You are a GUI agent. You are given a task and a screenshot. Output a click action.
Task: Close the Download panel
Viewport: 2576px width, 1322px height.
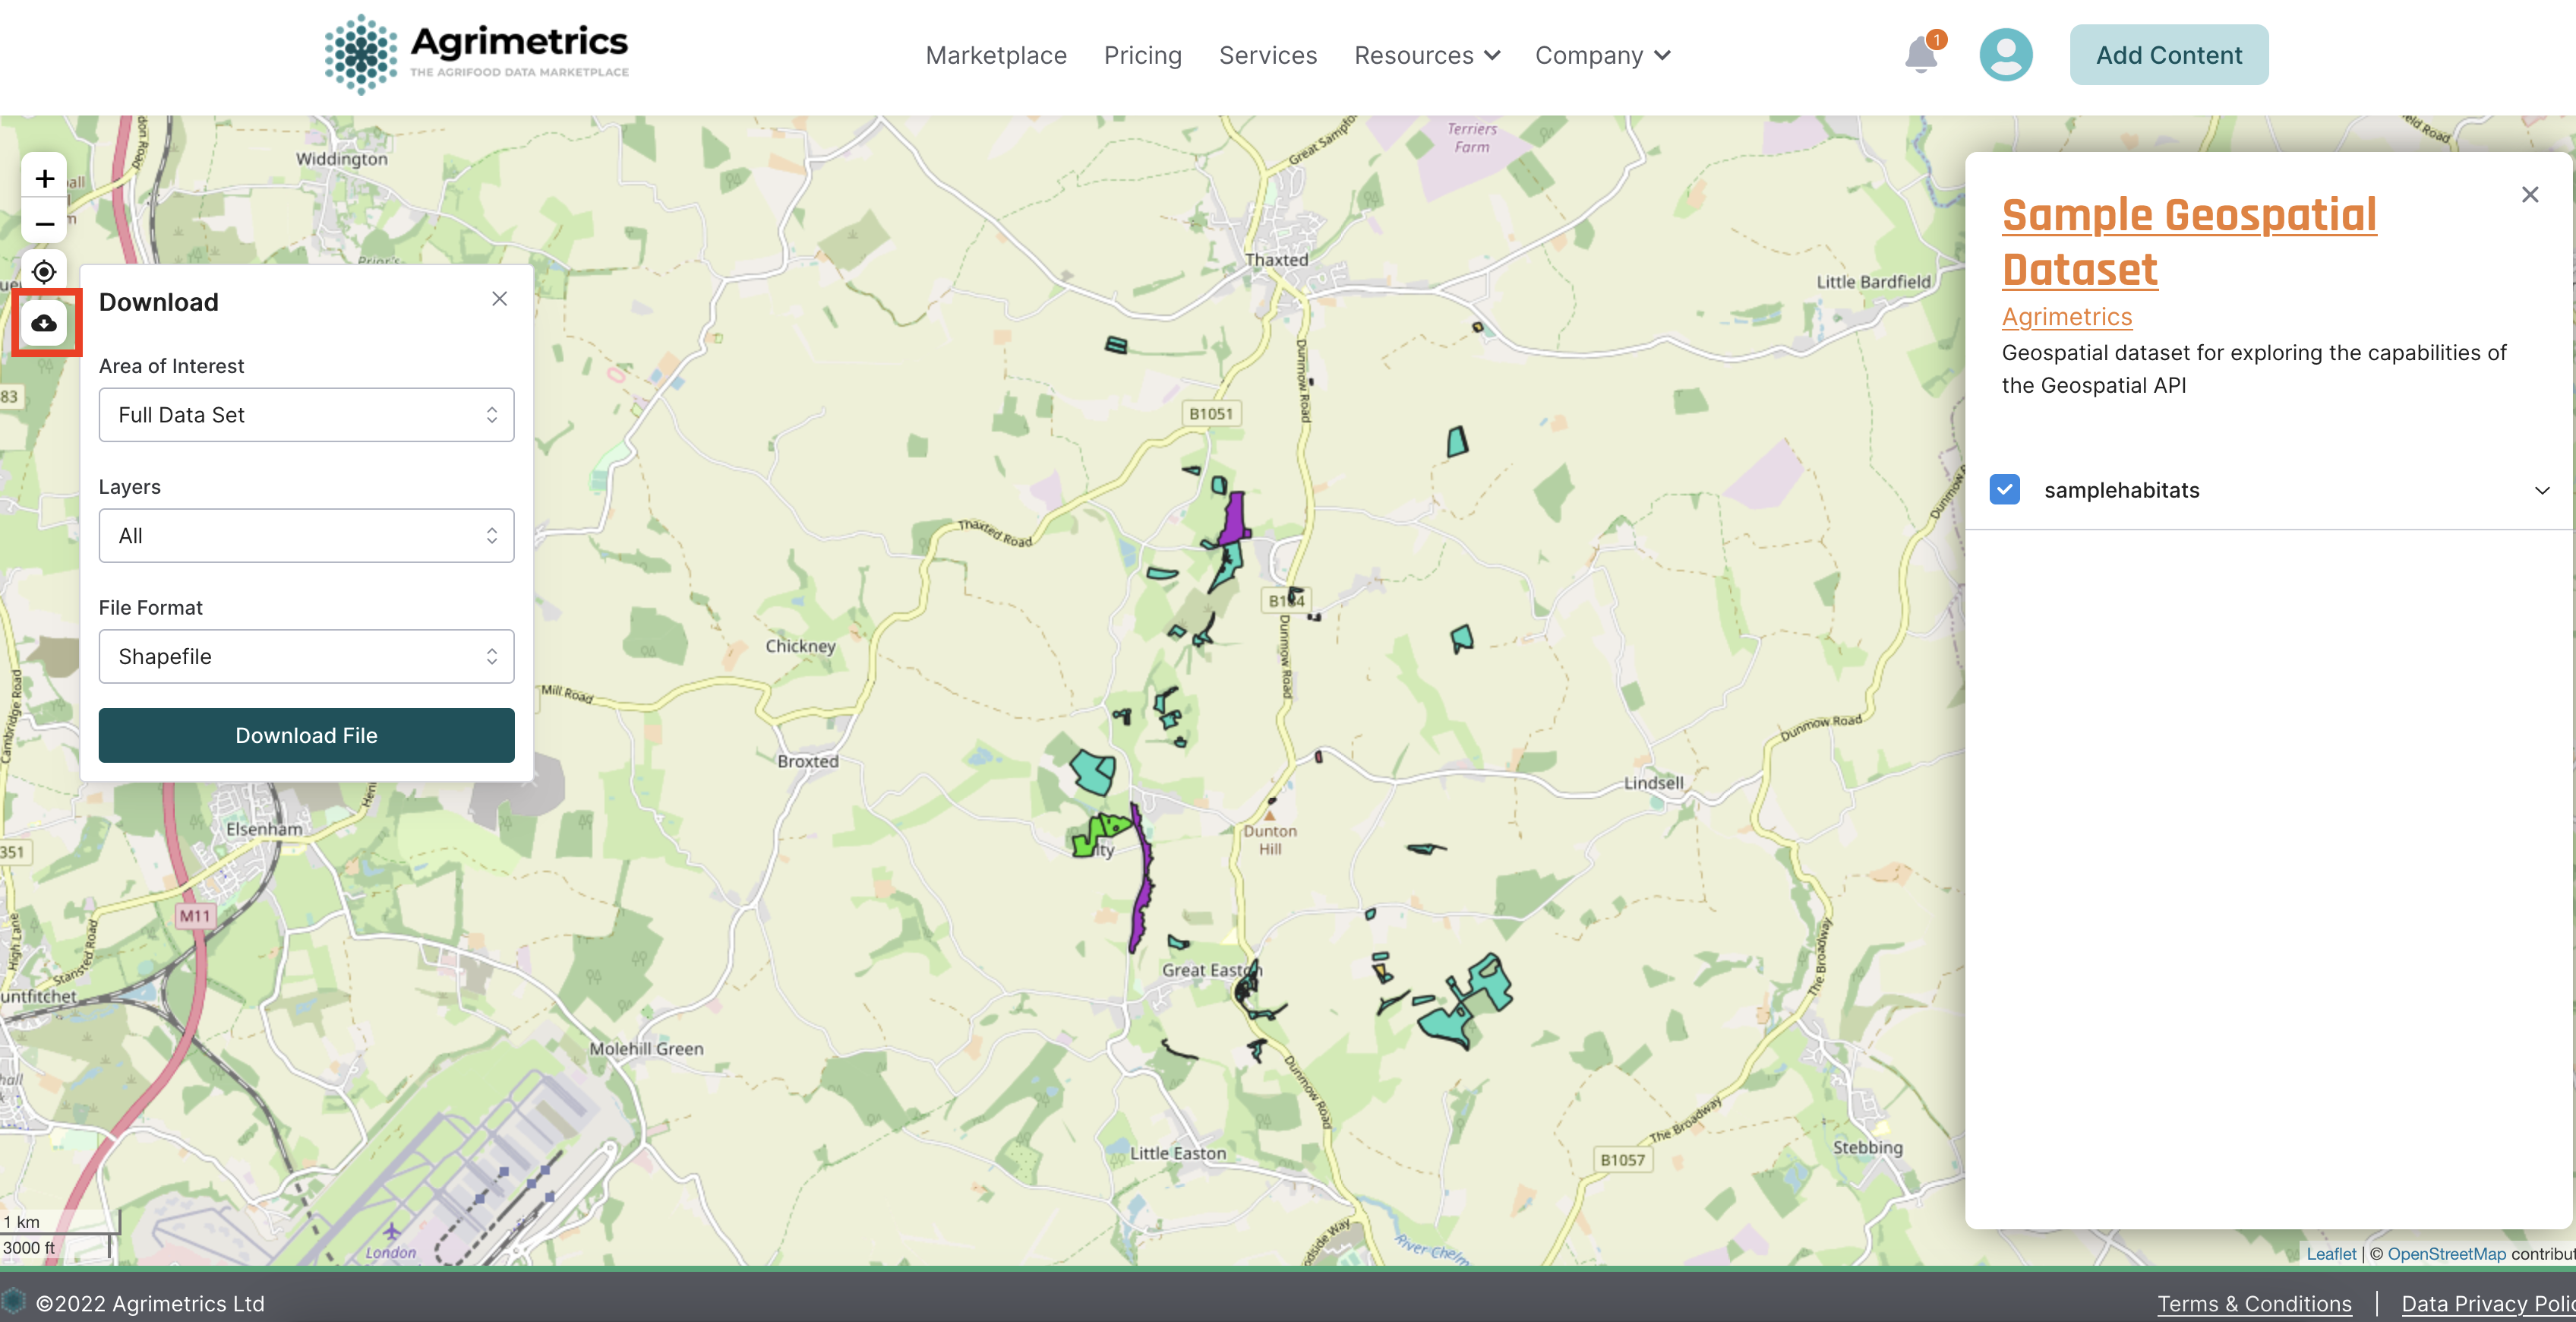(499, 299)
